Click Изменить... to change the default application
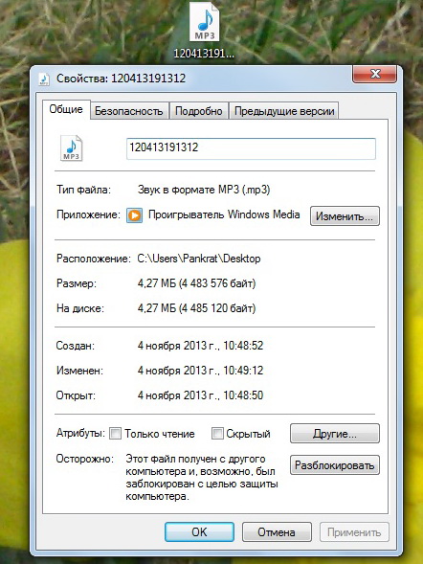Viewport: 423px width, 564px height. (345, 216)
